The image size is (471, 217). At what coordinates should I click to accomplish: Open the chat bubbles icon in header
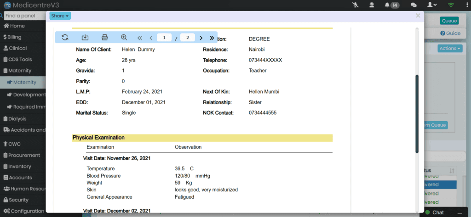coord(414,5)
